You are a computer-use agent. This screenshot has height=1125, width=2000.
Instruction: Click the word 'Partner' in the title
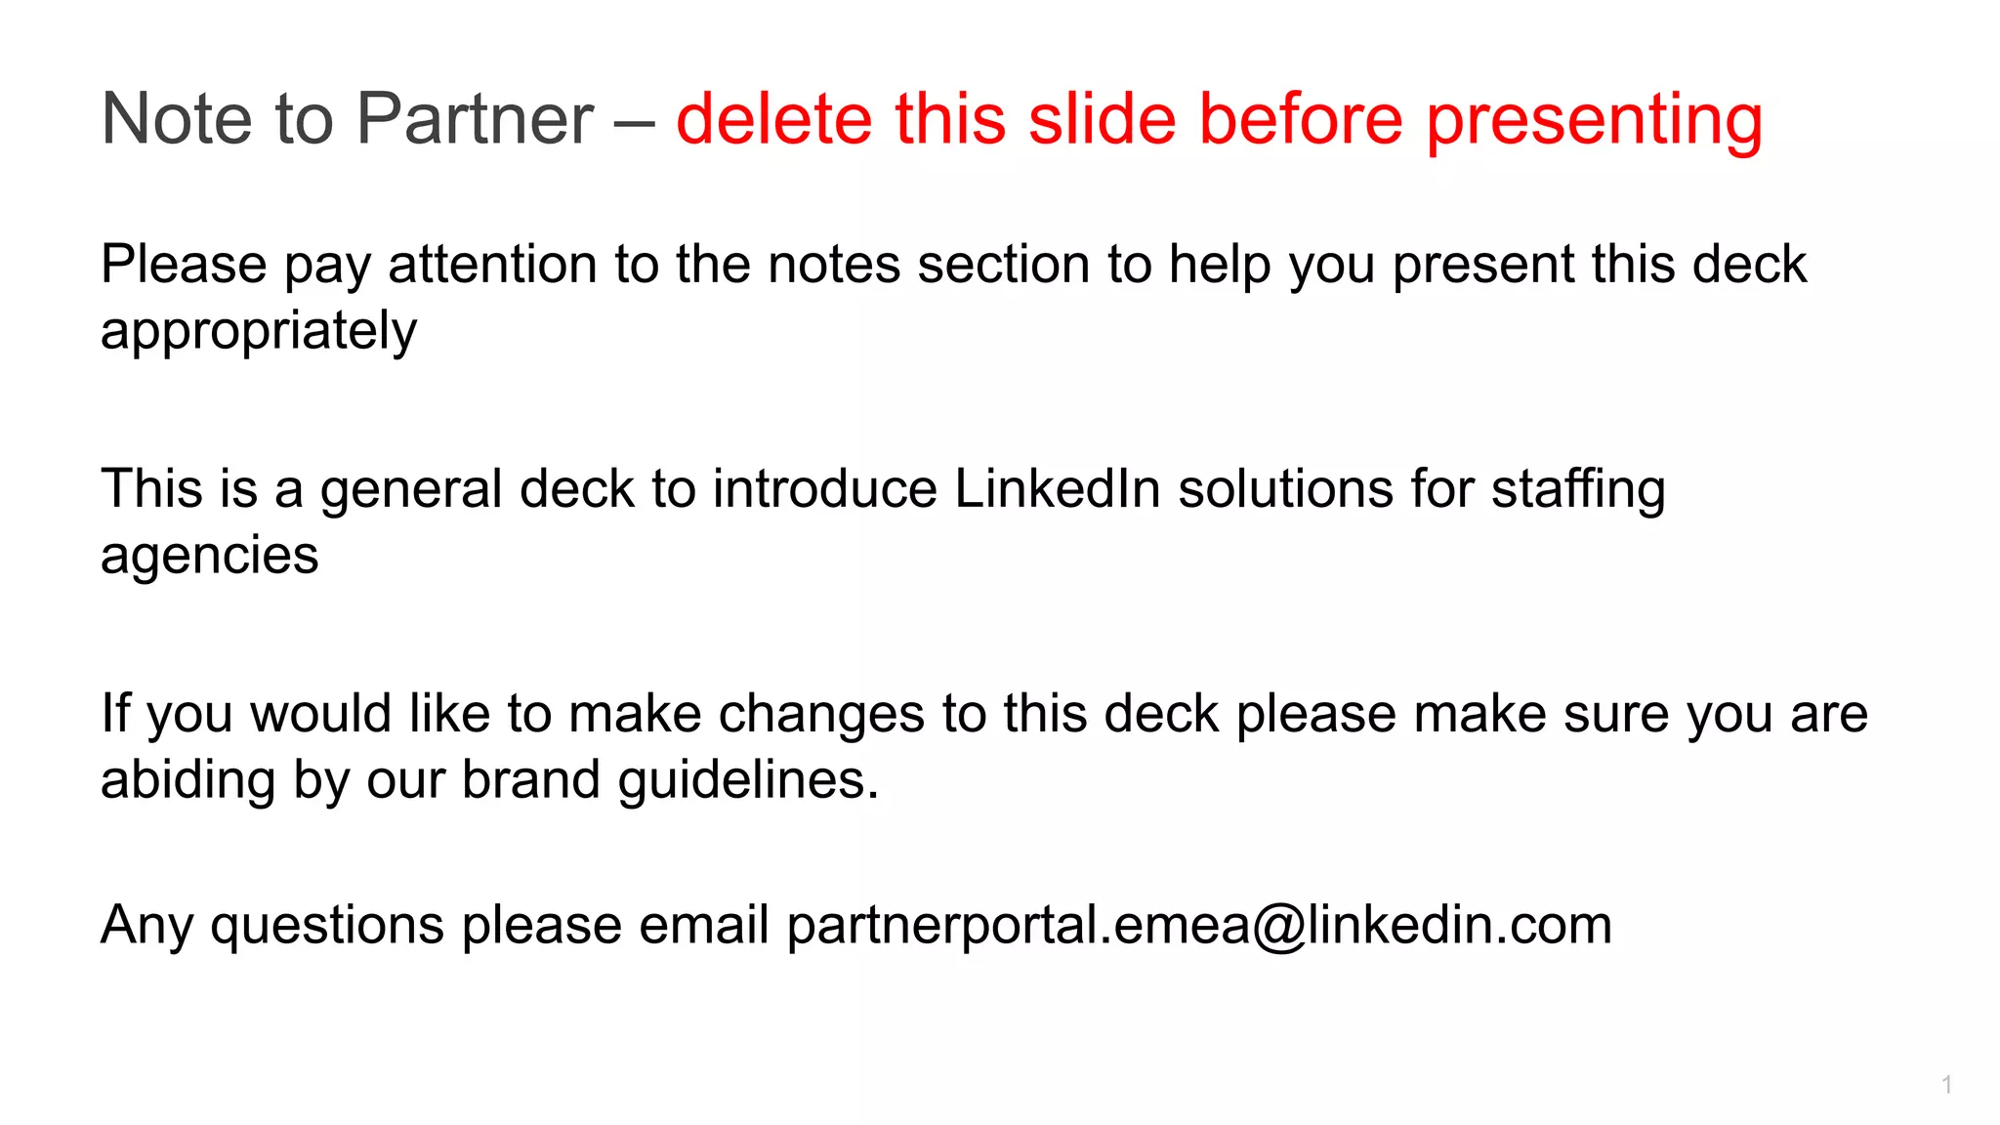[474, 119]
